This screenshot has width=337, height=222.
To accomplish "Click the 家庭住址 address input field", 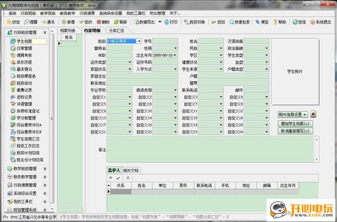I will (x=142, y=76).
